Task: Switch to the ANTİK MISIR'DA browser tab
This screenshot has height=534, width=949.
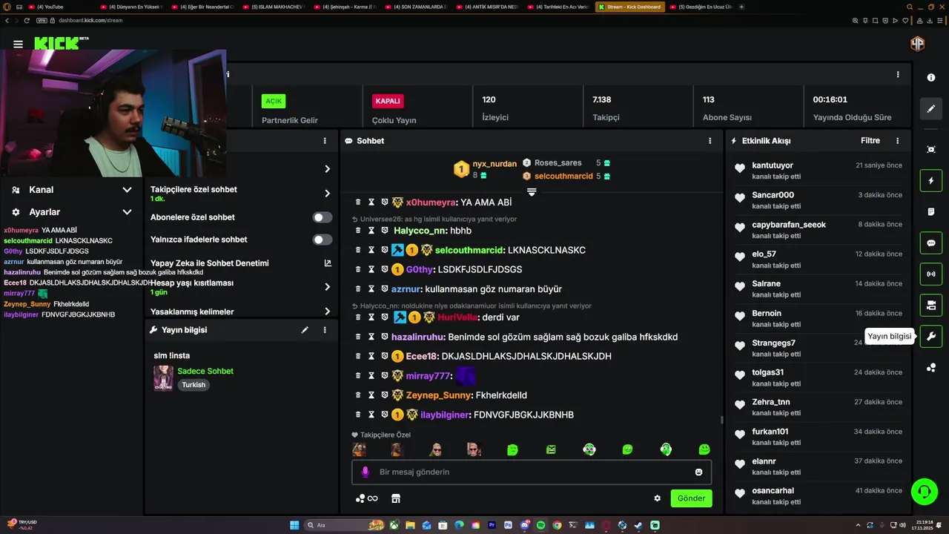Action: point(487,7)
